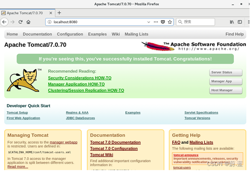Open Clustering/Session Replication HOW-TO link
The width and height of the screenshot is (250, 171).
click(x=86, y=90)
